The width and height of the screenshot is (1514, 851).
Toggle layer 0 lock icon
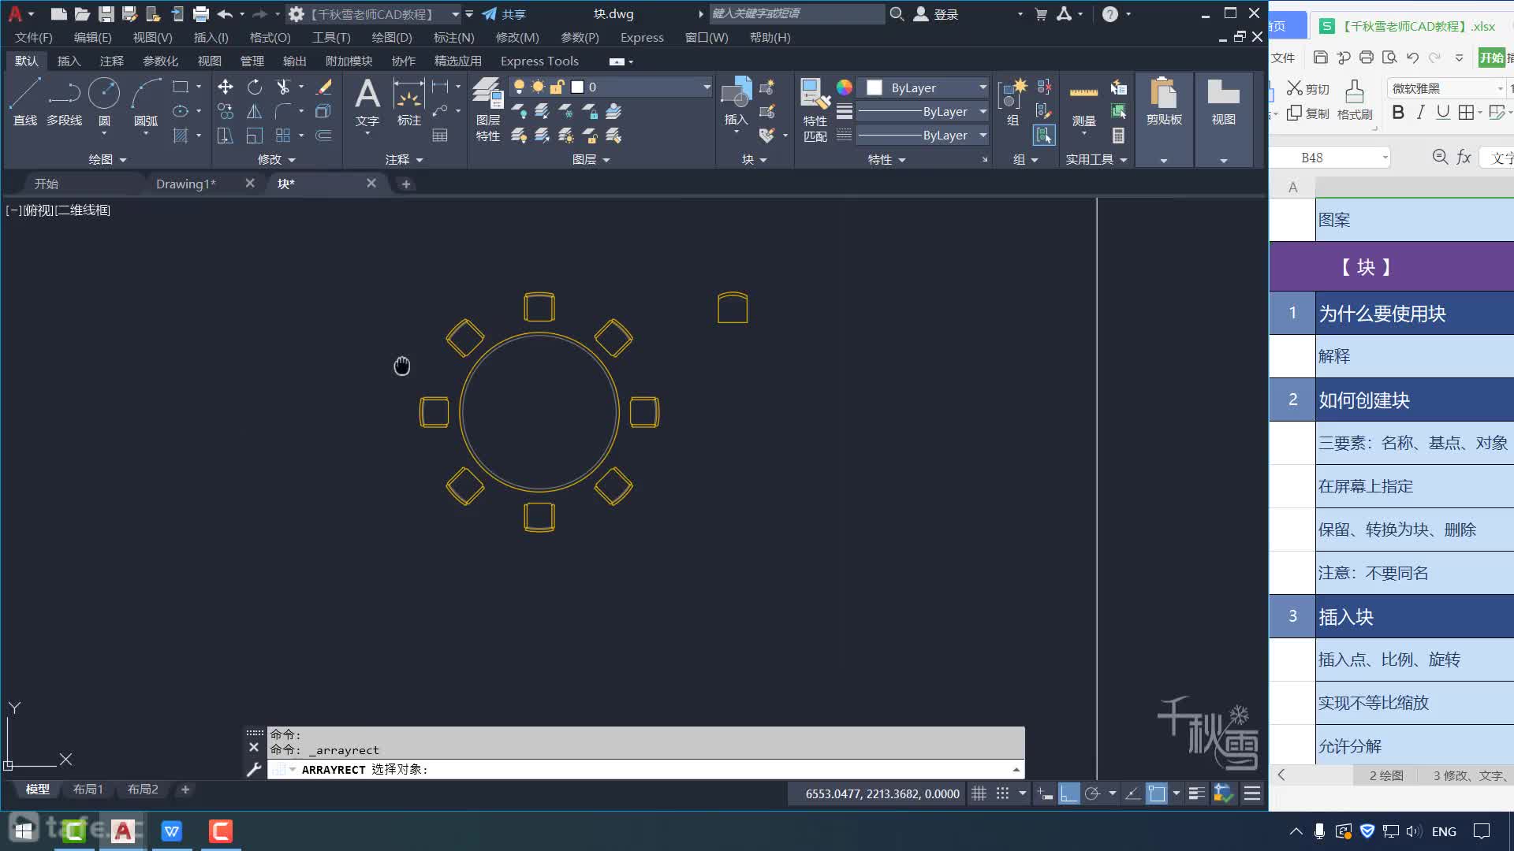[x=557, y=87]
